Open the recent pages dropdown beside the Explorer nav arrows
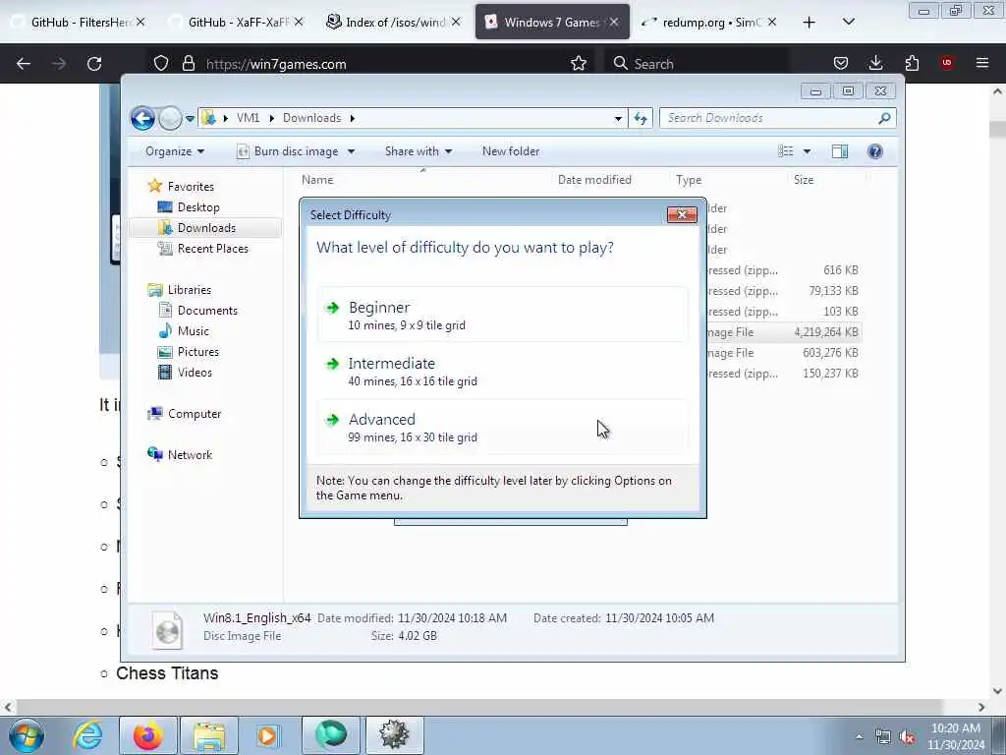The image size is (1006, 755). [x=190, y=119]
